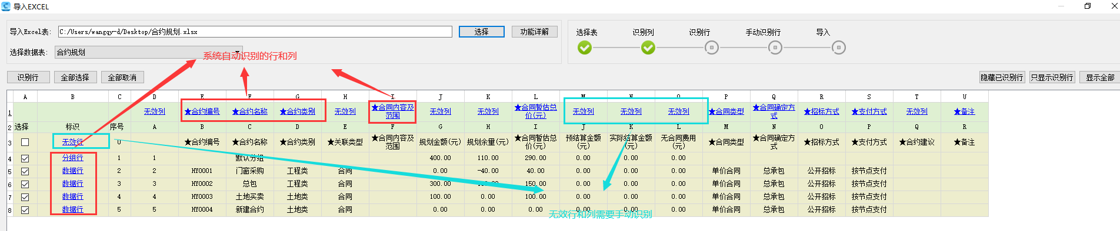Click the 数据行 link in HY0003 row
This screenshot has width=1120, height=231.
point(73,196)
